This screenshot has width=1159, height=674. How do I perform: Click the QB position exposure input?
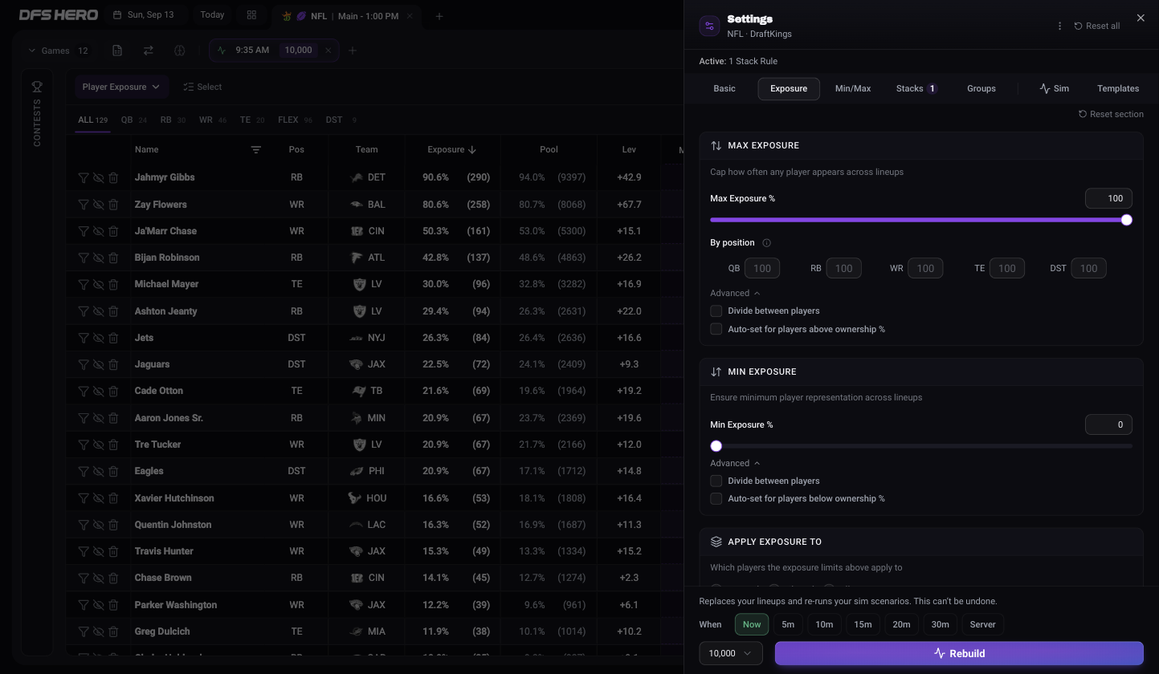pos(762,268)
